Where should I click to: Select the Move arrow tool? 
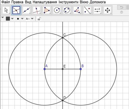coord(6,10)
